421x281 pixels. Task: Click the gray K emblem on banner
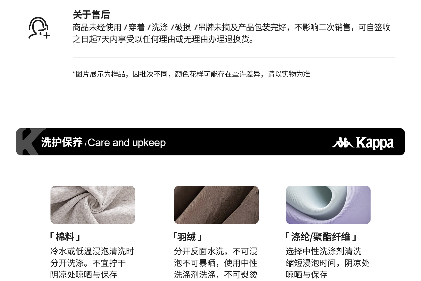click(x=29, y=142)
